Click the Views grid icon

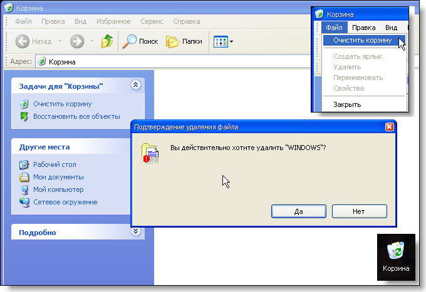click(221, 42)
